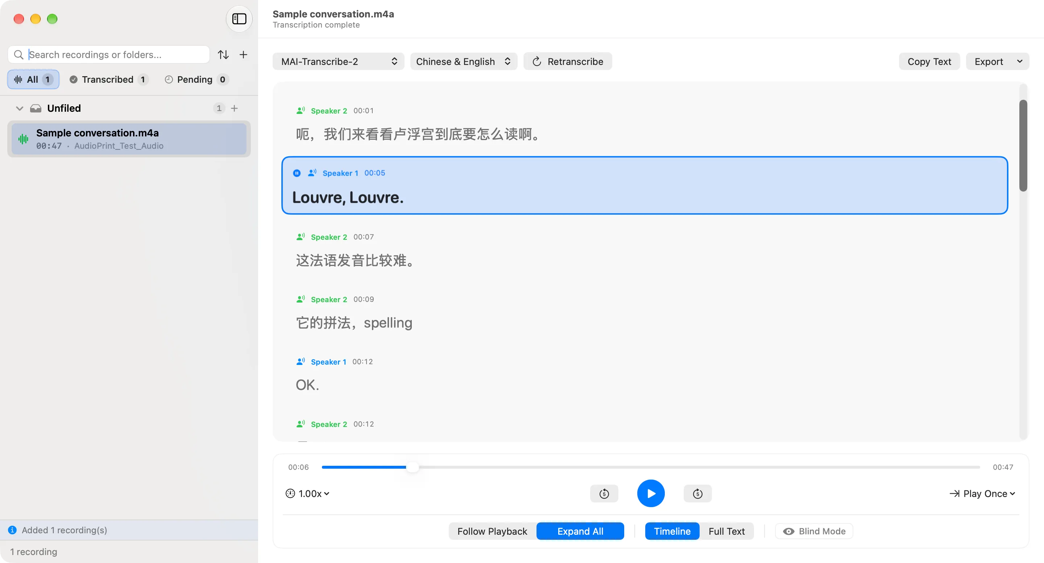Viewport: 1044px width, 563px height.
Task: Open the sort order arrows icon
Action: point(223,54)
